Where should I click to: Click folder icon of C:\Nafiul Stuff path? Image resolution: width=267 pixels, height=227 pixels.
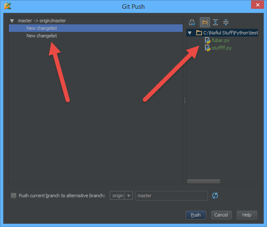pos(199,33)
